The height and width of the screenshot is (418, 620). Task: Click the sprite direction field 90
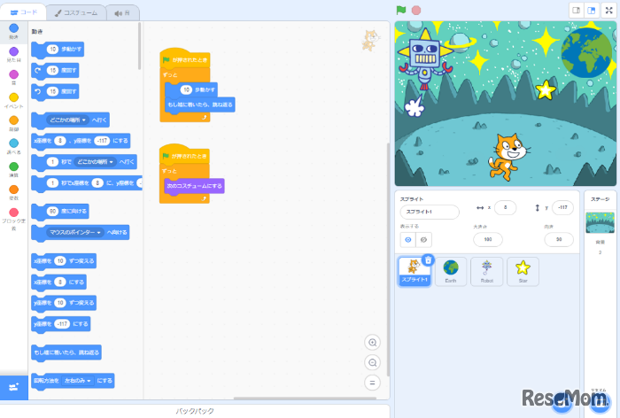(x=559, y=239)
